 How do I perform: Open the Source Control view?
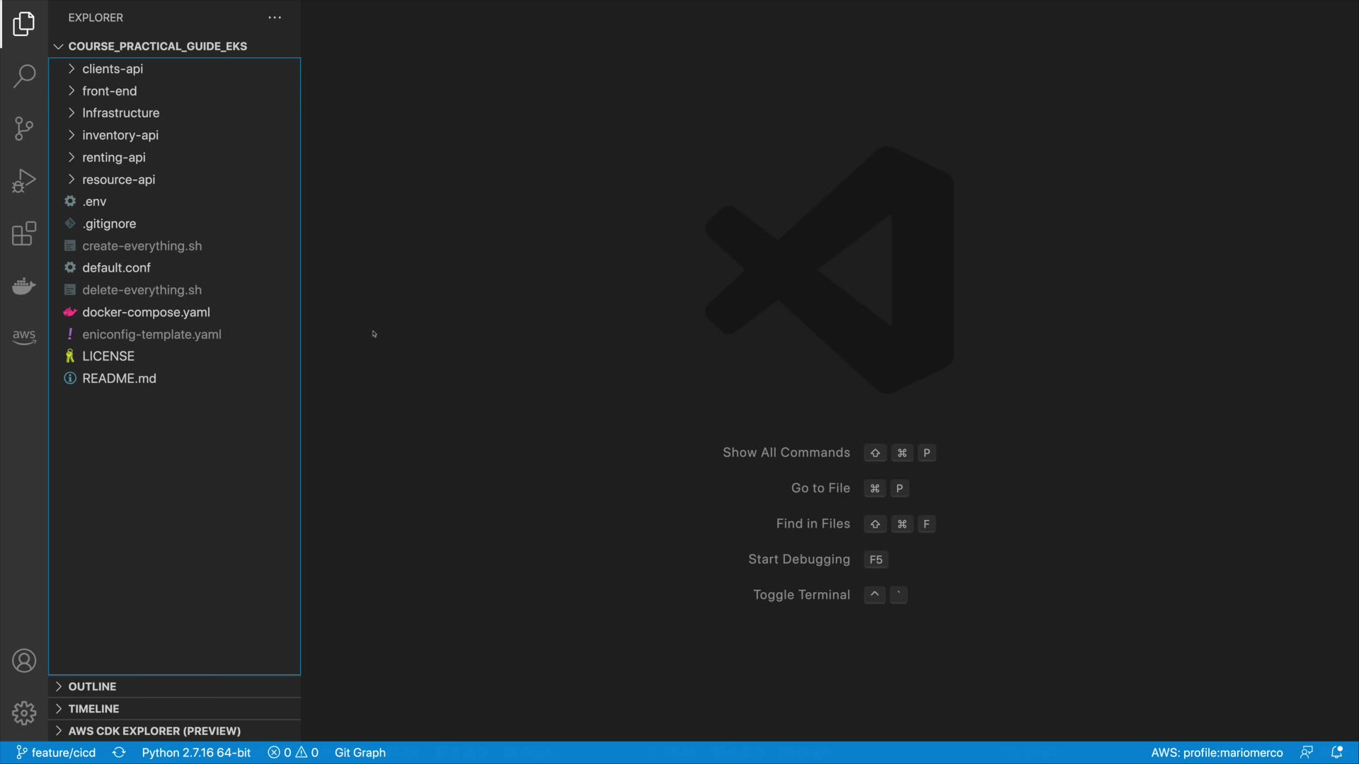pos(24,128)
